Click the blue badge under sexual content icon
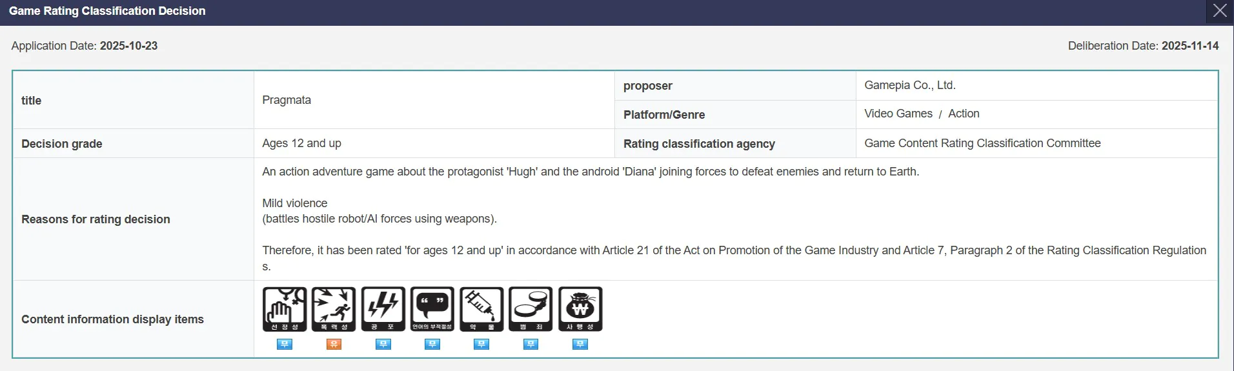Viewport: 1234px width, 371px height. (x=285, y=345)
